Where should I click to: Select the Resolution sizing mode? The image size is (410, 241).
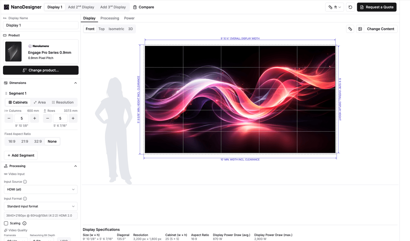coord(63,102)
